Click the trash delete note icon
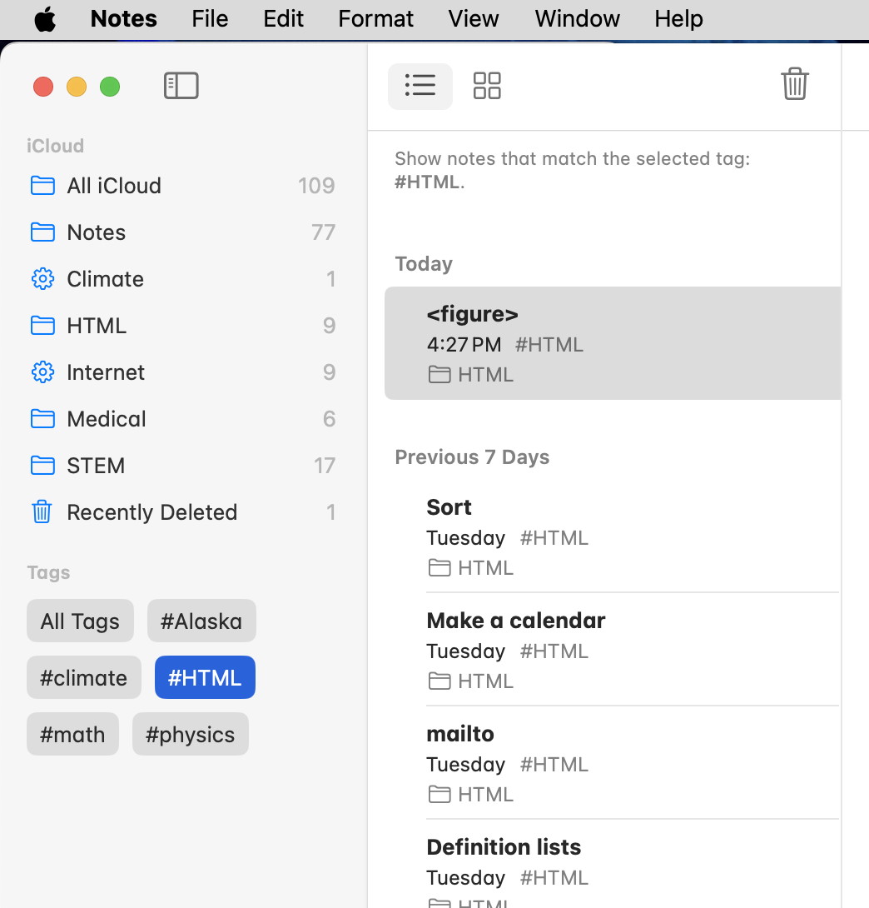 coord(794,84)
